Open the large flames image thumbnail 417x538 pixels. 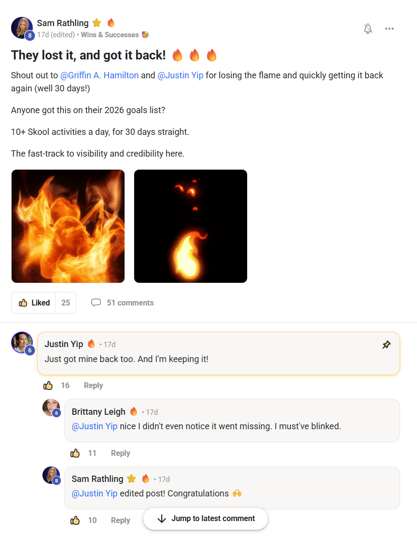point(68,226)
